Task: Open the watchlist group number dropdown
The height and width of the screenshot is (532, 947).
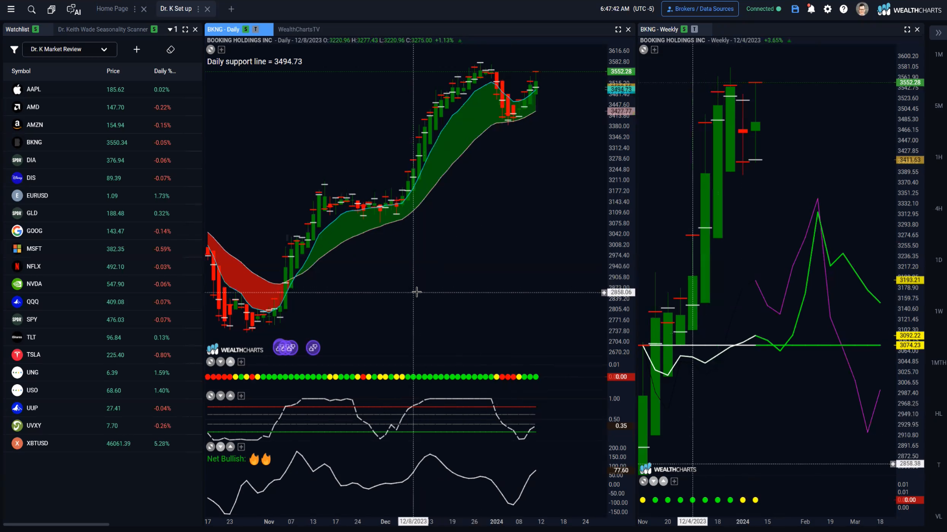Action: [173, 30]
